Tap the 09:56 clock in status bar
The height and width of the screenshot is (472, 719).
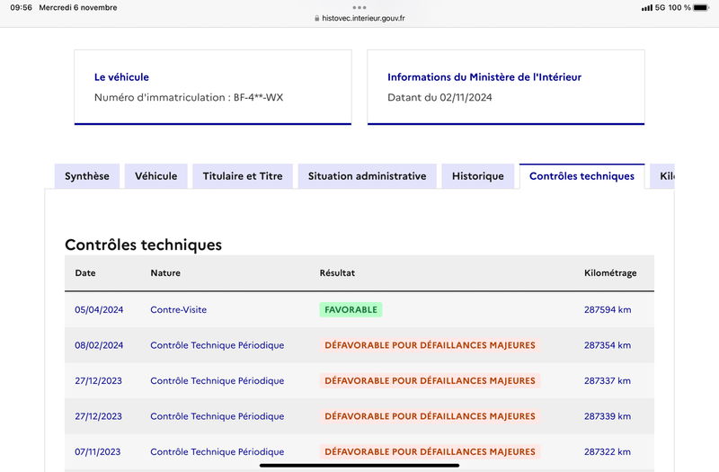pyautogui.click(x=21, y=7)
